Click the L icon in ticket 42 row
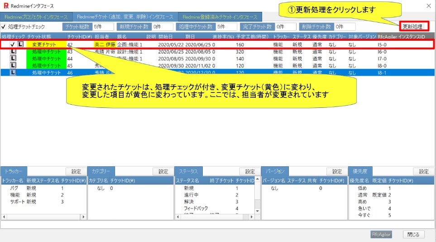The image size is (436, 242). pos(20,44)
